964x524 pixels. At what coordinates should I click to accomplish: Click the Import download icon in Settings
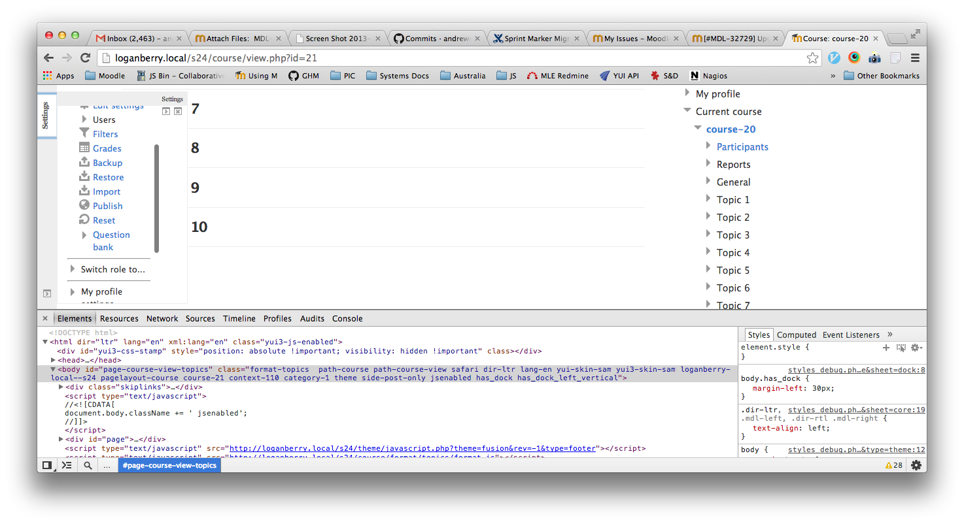click(84, 191)
